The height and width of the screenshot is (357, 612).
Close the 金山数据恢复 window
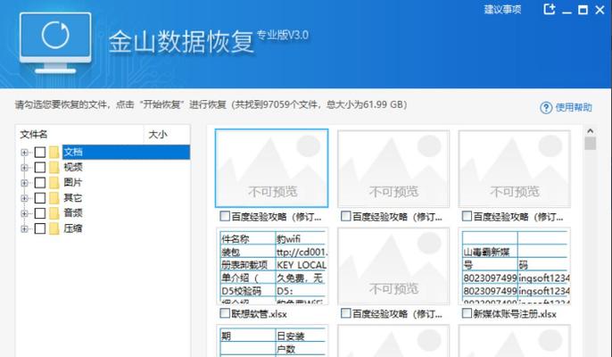pos(600,10)
